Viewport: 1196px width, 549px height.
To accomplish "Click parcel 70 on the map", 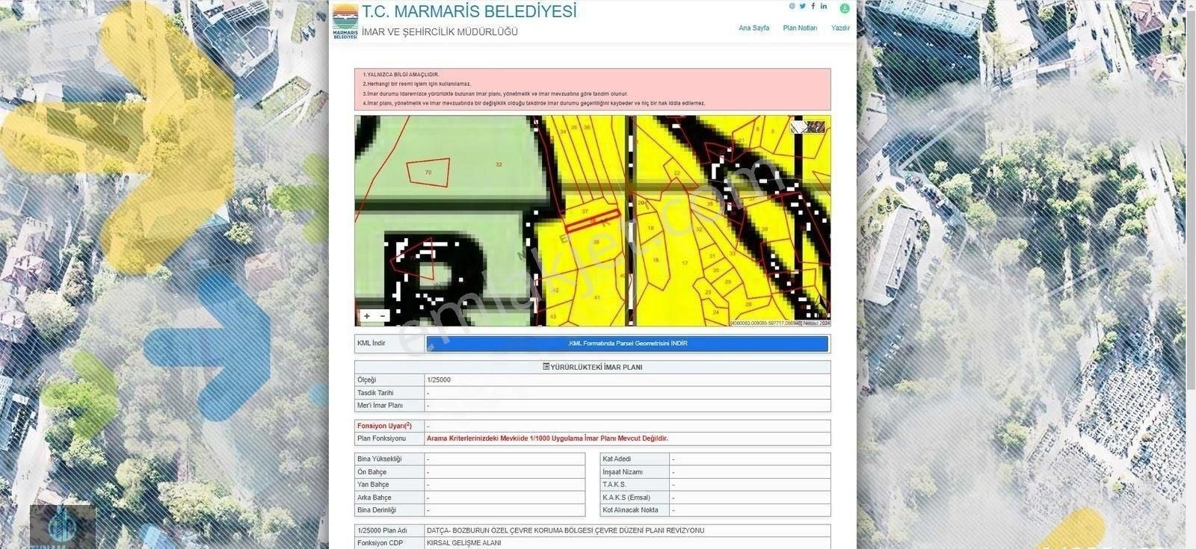I will (x=428, y=173).
